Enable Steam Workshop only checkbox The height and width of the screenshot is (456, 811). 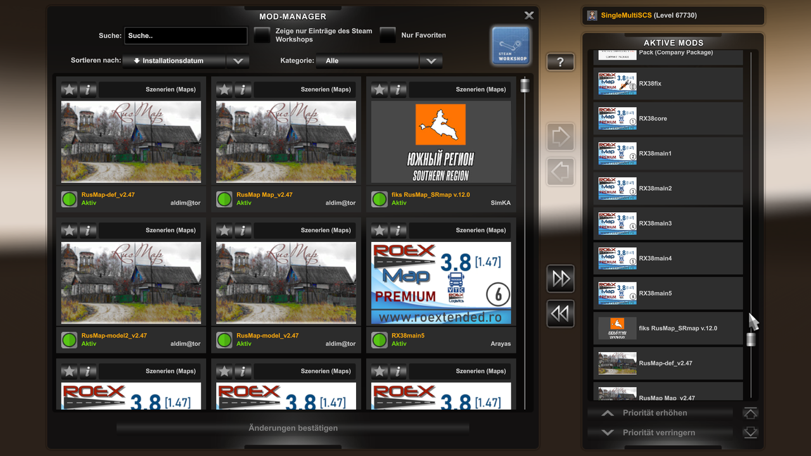[262, 35]
